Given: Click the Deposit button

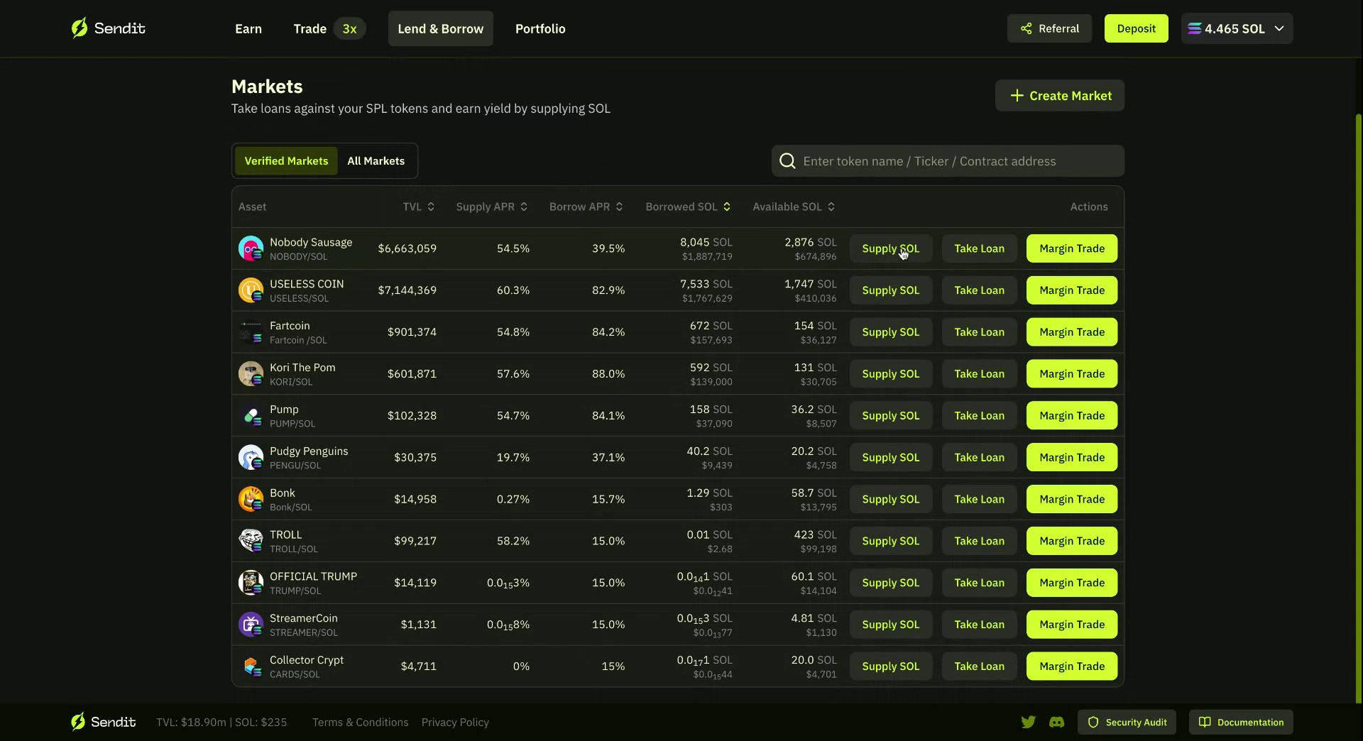Looking at the screenshot, I should pos(1136,28).
